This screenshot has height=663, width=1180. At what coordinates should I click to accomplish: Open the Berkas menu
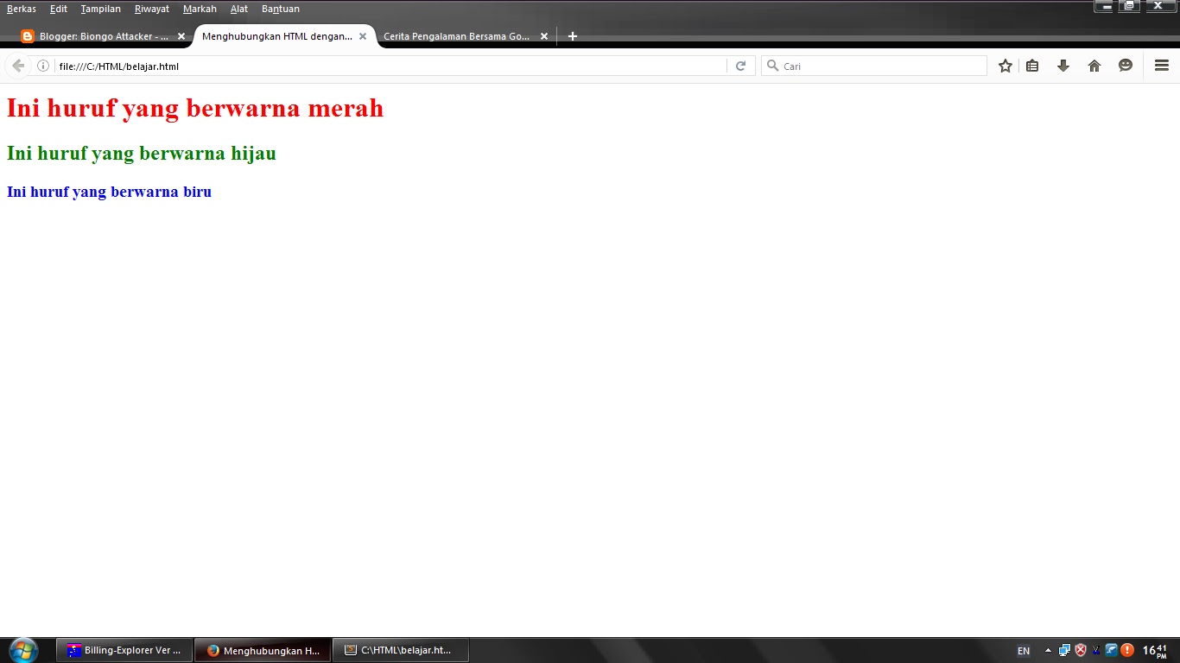(x=22, y=9)
